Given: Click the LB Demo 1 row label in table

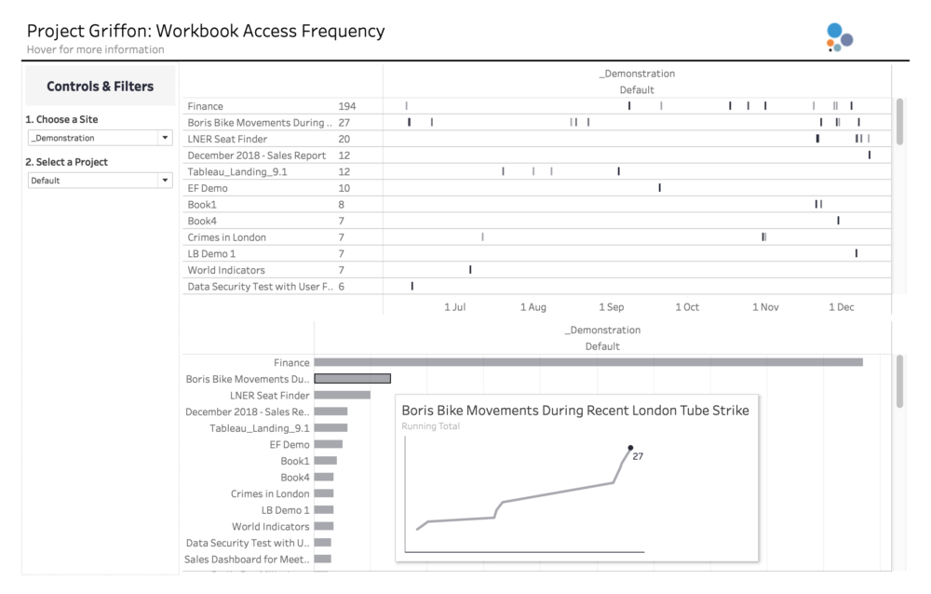Looking at the screenshot, I should click(x=211, y=253).
